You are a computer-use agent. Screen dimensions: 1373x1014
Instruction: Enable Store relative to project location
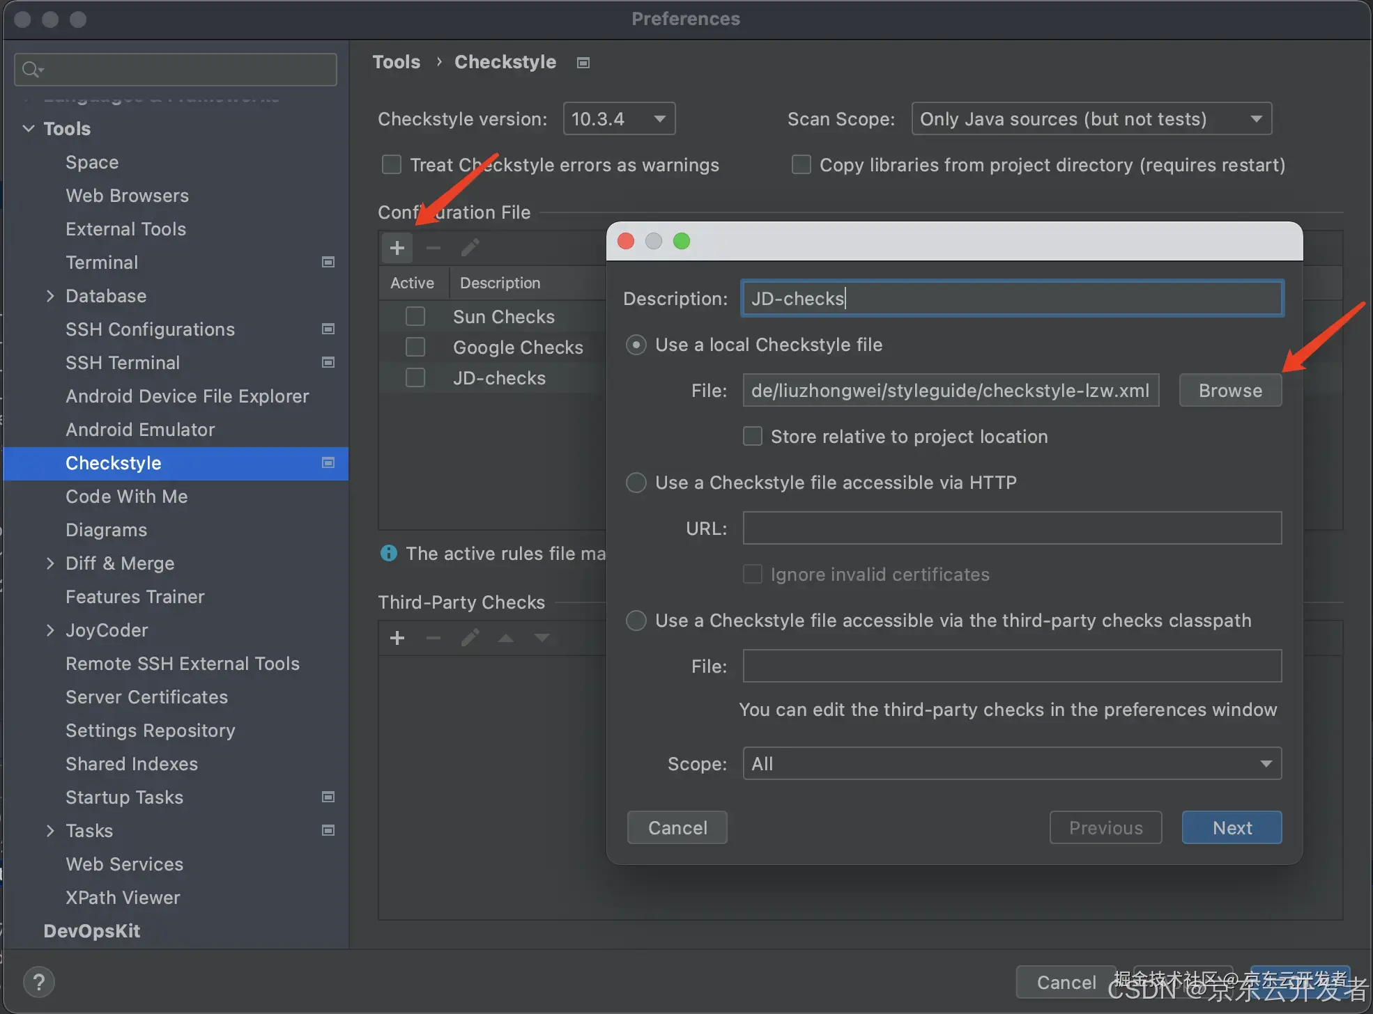pyautogui.click(x=753, y=437)
